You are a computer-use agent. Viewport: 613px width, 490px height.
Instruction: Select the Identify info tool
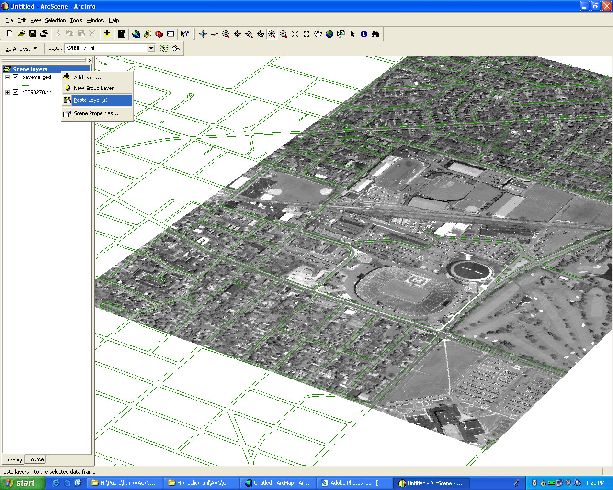pos(364,34)
